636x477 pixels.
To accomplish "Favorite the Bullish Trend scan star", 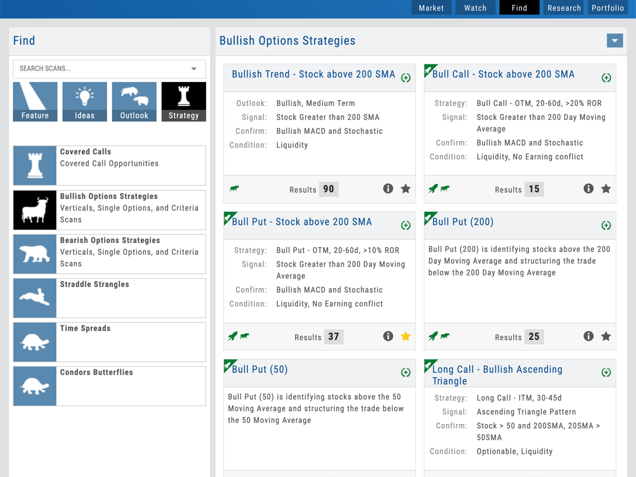I will (405, 189).
